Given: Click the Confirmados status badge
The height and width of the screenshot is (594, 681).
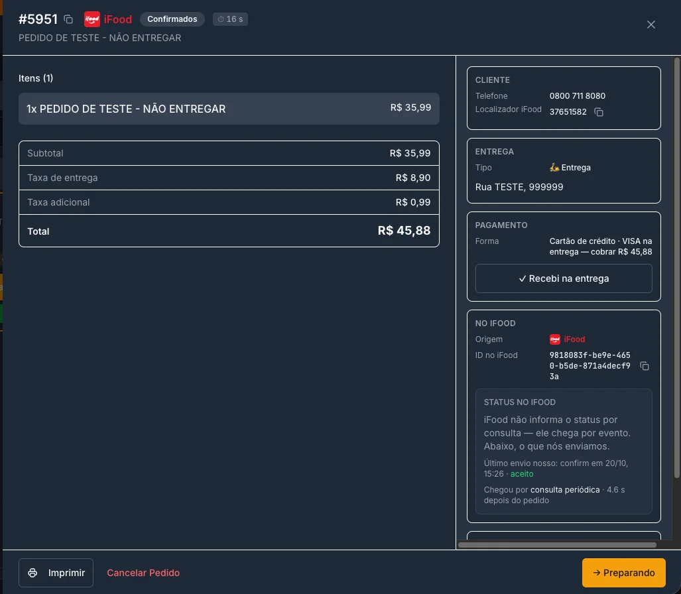Looking at the screenshot, I should coord(172,19).
